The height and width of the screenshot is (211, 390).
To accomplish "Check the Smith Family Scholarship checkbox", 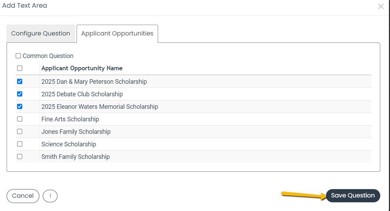I will click(19, 156).
